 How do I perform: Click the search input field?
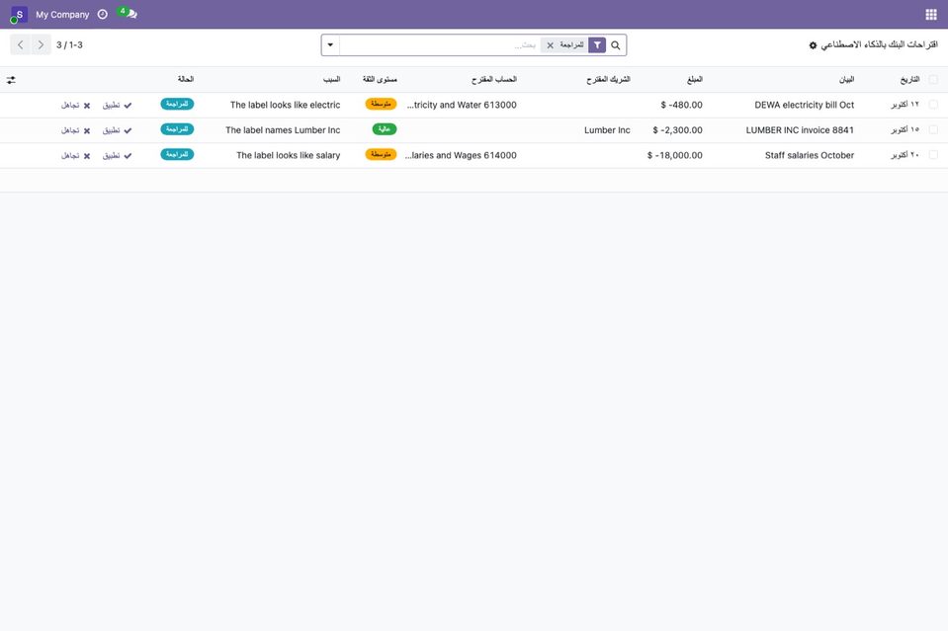coord(440,45)
